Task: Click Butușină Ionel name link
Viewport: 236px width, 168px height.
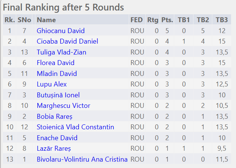Action: (x=58, y=95)
